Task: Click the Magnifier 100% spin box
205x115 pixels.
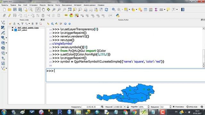Action: tap(144, 107)
